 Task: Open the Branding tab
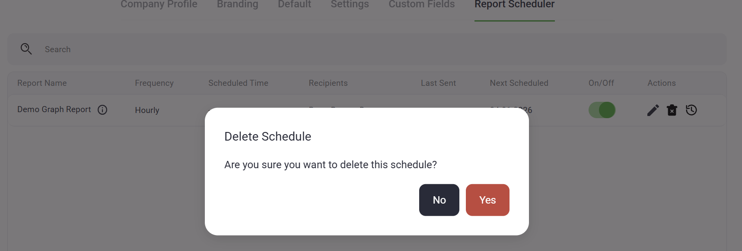(x=237, y=4)
